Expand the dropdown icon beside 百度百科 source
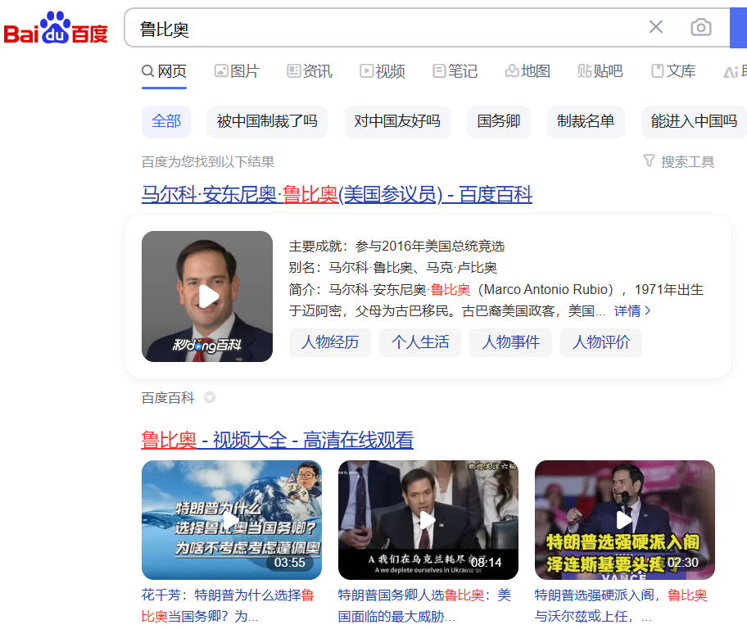The height and width of the screenshot is (629, 747). 210,397
